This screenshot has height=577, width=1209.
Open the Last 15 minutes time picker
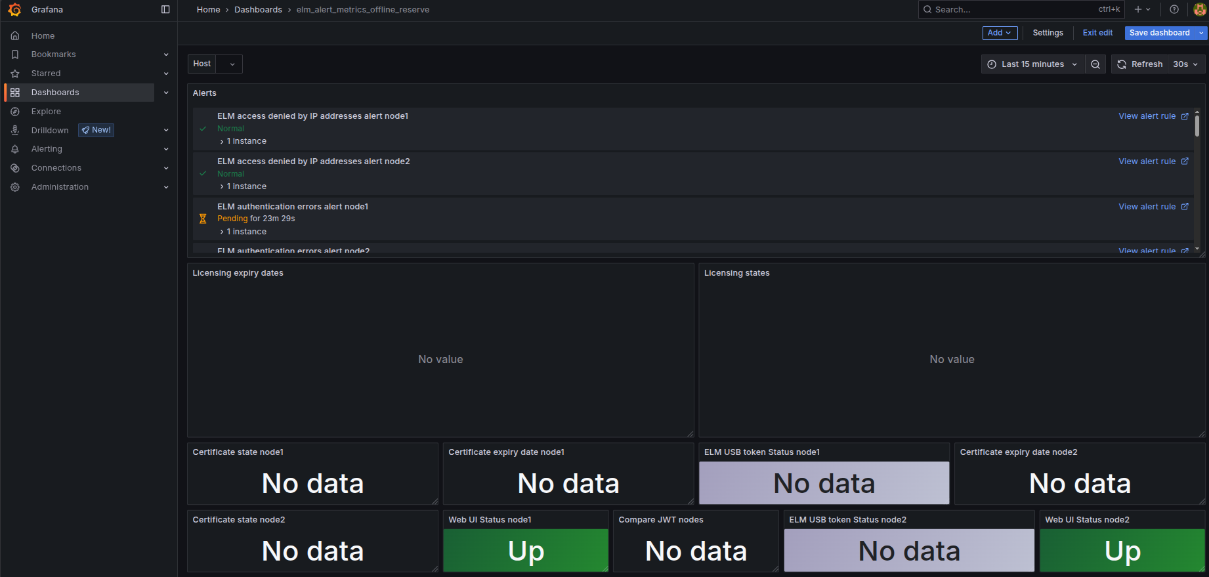[1033, 64]
